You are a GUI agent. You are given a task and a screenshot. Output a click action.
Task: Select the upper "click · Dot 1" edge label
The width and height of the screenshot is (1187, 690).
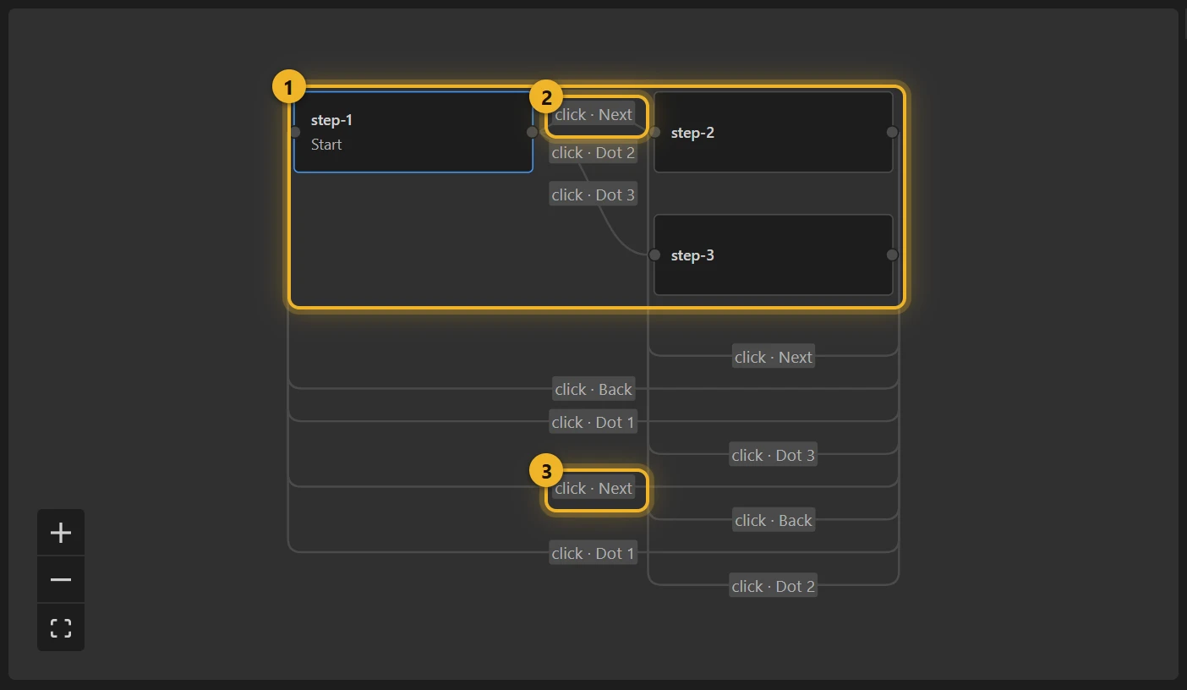coord(593,422)
